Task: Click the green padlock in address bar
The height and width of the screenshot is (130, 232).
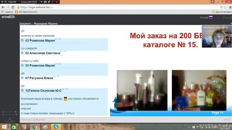Action: (18, 7)
